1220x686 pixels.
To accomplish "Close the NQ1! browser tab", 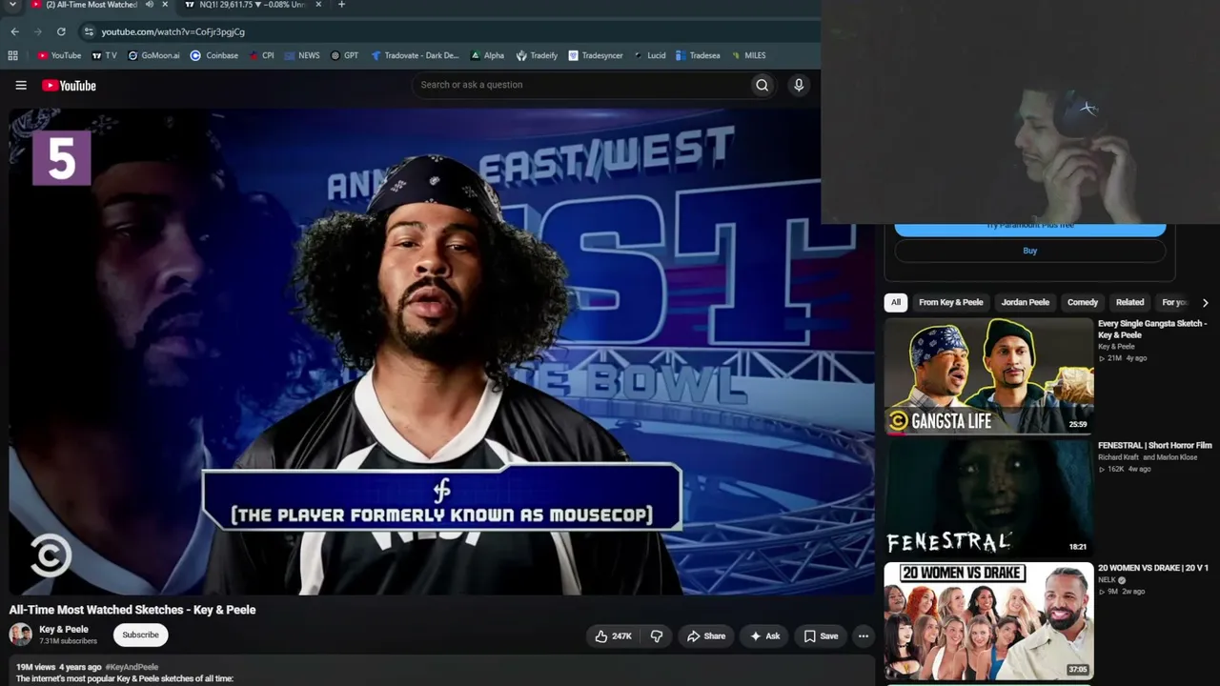I will pos(318,5).
